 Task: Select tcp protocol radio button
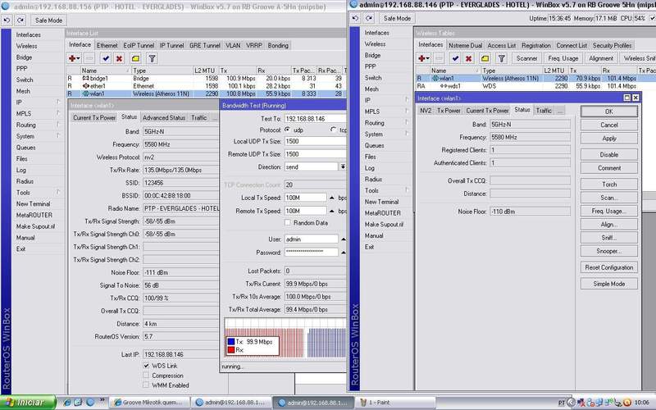(334, 130)
